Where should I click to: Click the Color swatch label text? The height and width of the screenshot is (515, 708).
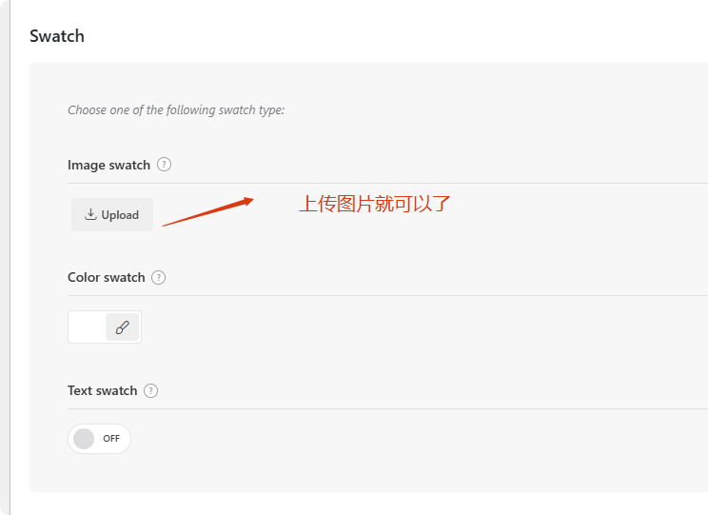106,278
